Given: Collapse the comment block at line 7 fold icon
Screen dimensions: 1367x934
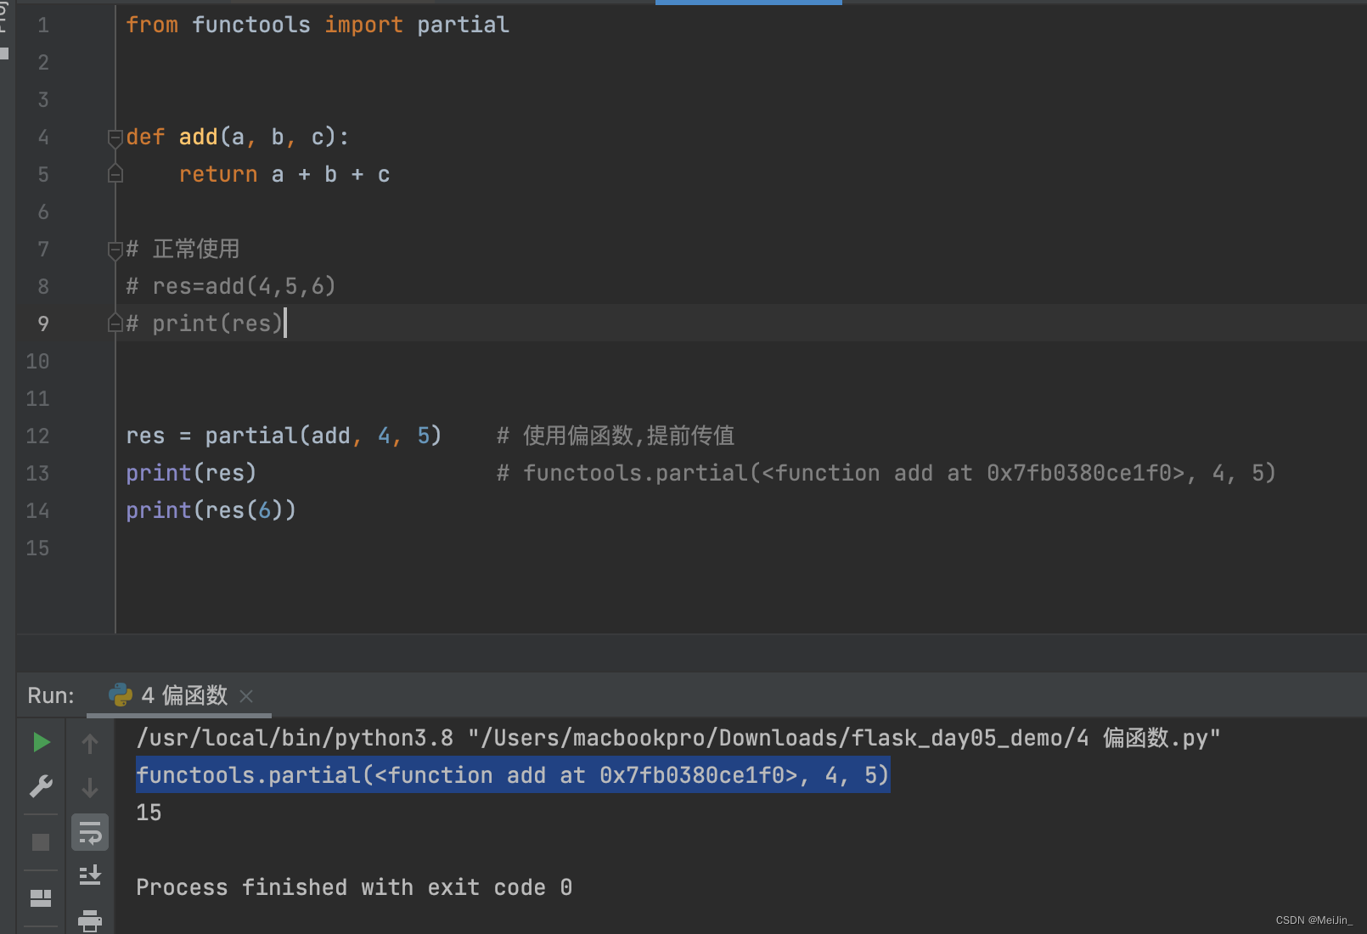Looking at the screenshot, I should click(115, 249).
